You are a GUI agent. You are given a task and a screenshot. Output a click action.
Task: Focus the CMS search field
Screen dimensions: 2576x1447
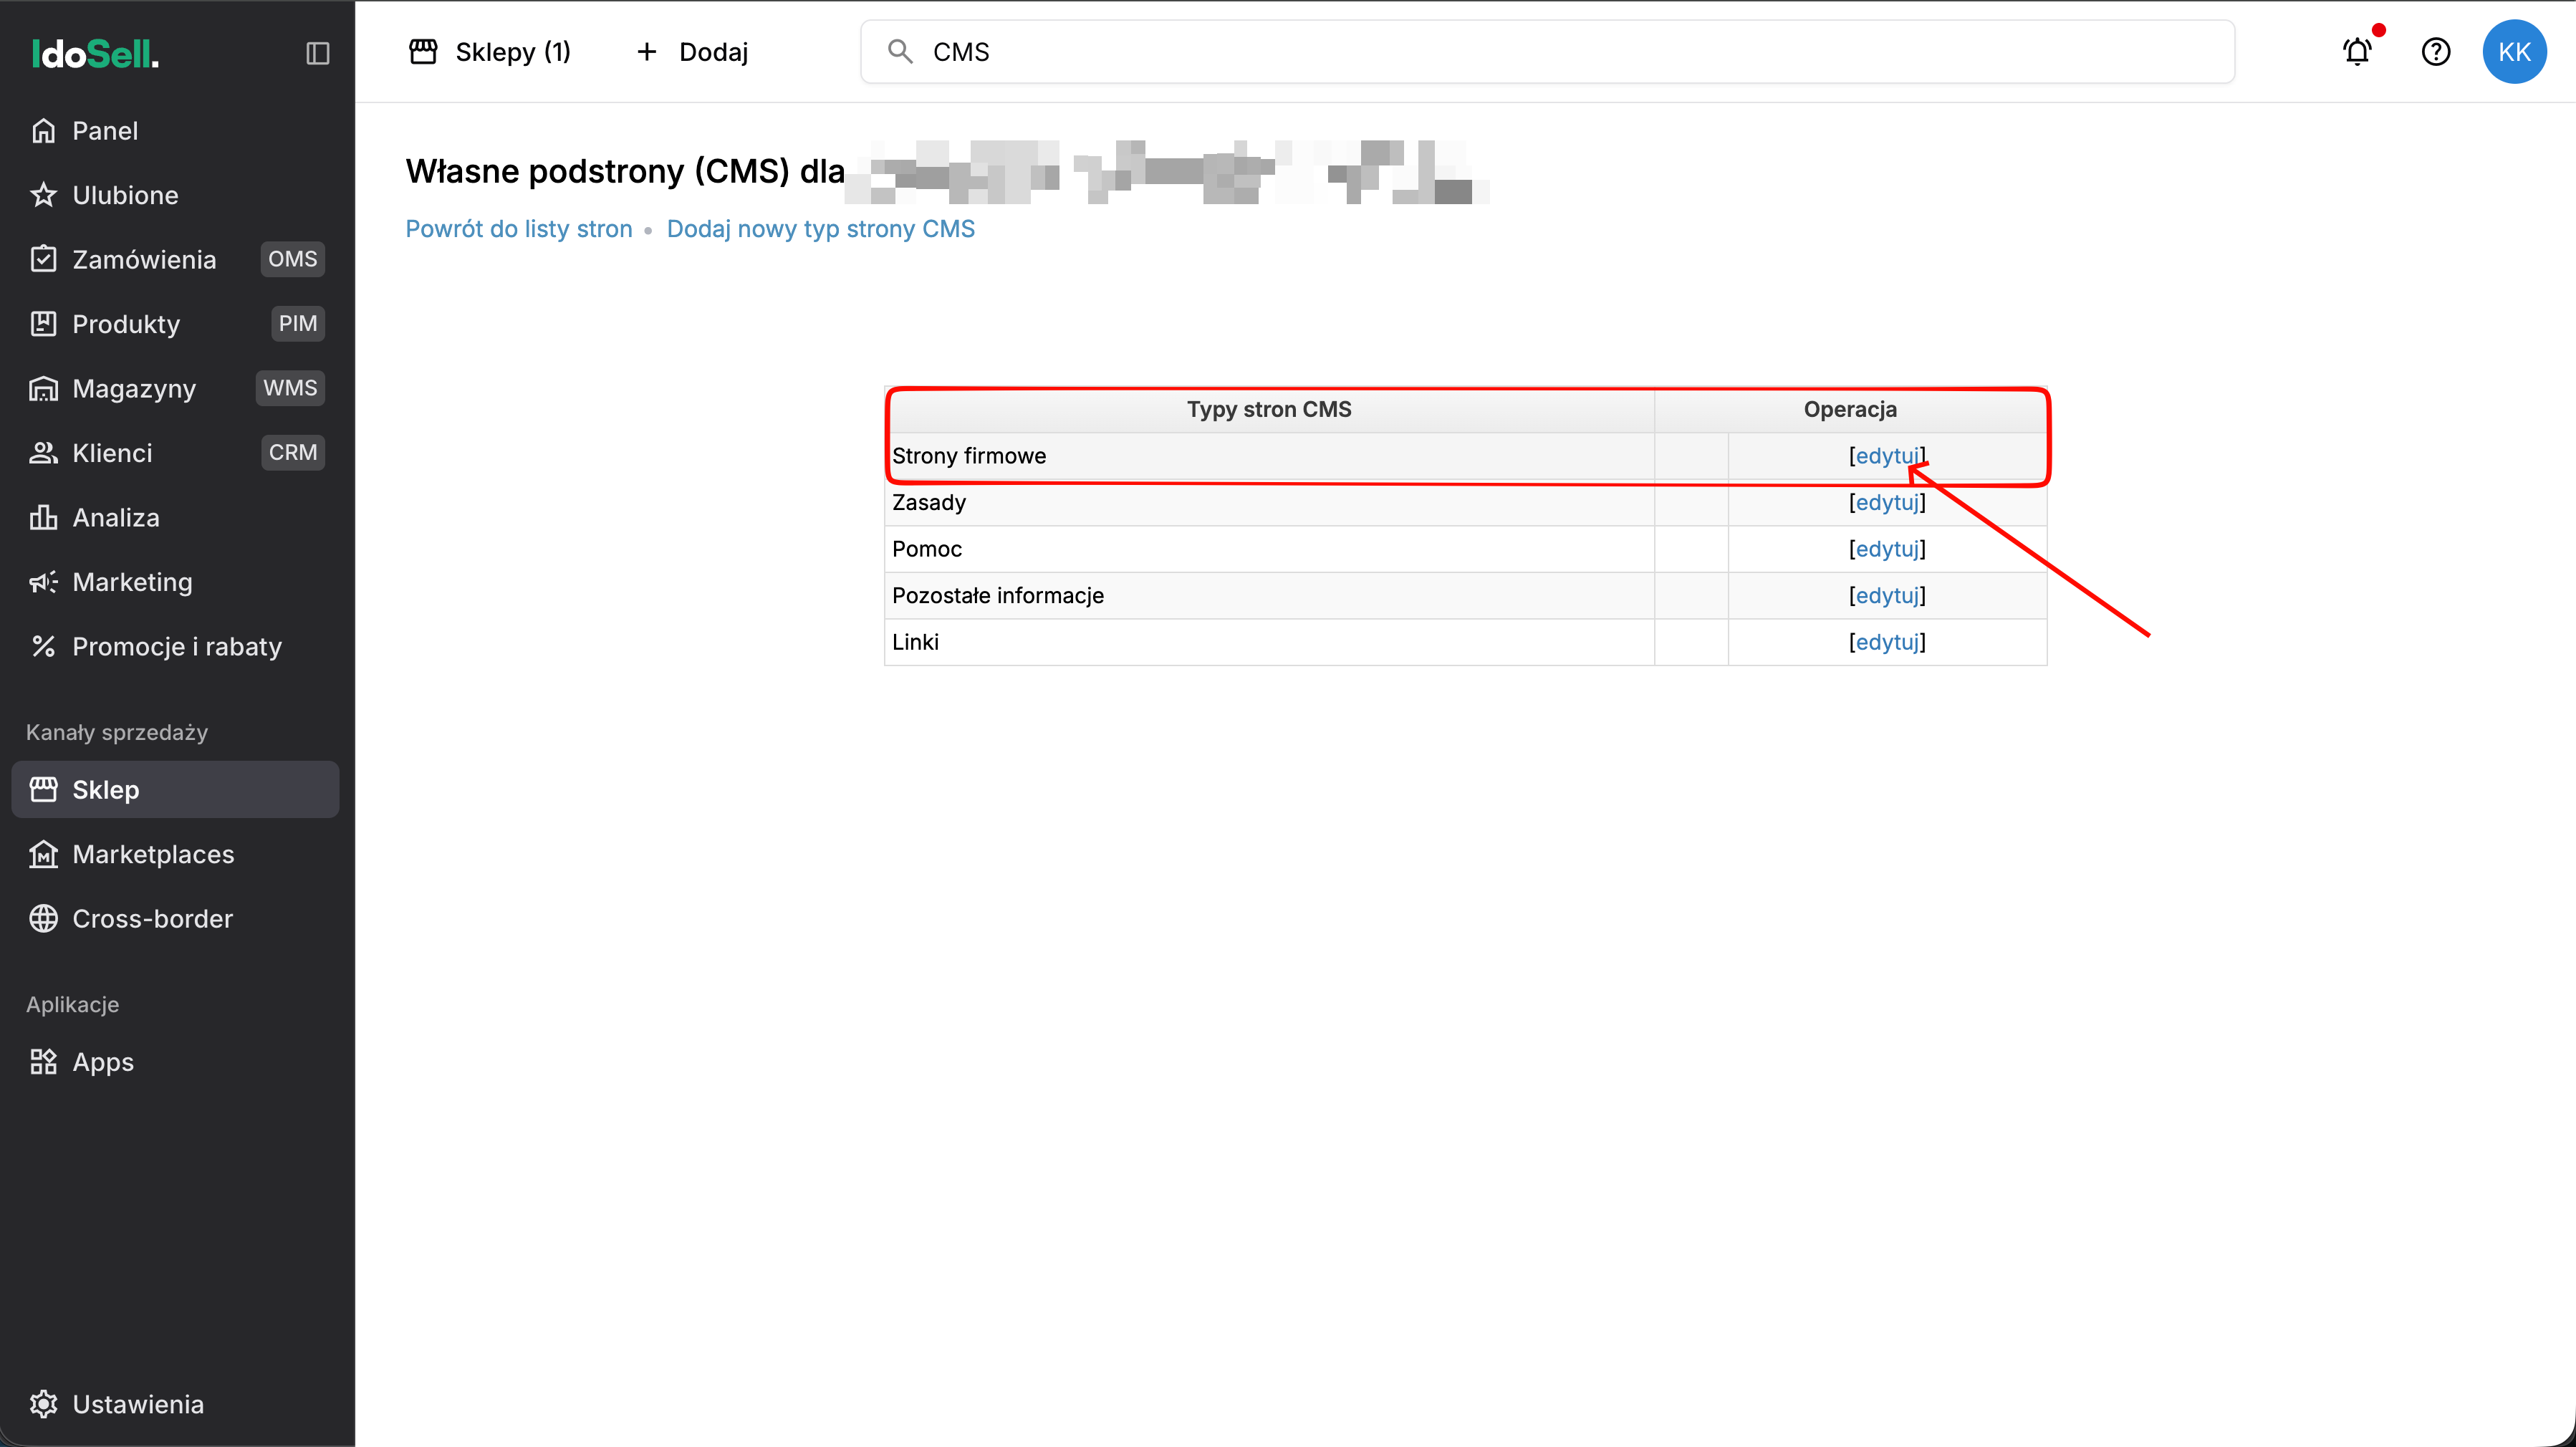point(1547,52)
